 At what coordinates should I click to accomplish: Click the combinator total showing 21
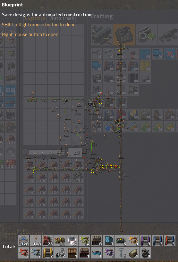click(x=60, y=241)
